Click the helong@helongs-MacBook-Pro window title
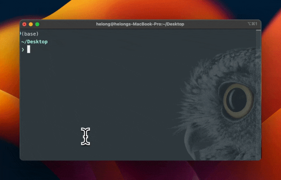This screenshot has height=180, width=281. 140,24
